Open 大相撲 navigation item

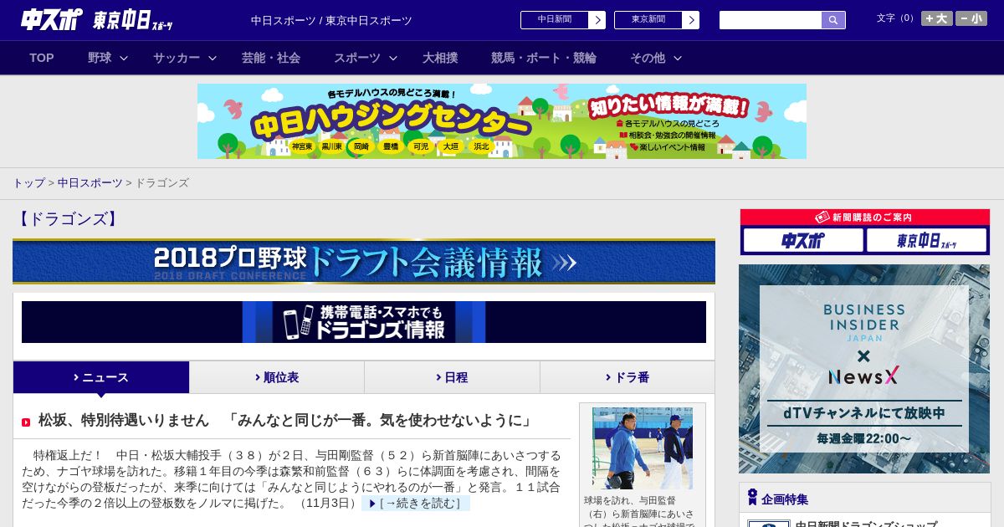pos(440,58)
